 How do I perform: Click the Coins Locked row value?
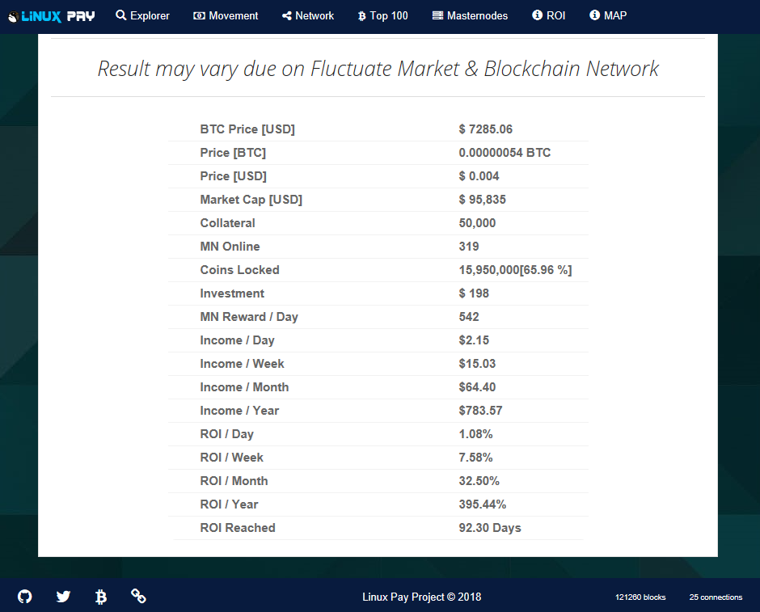[x=514, y=270]
